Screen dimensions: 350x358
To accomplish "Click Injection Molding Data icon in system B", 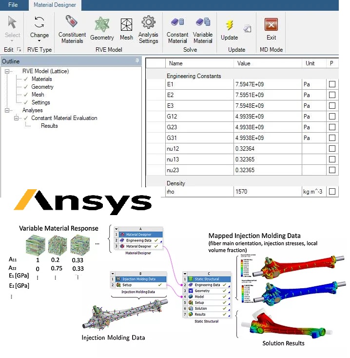I will point(118,279).
